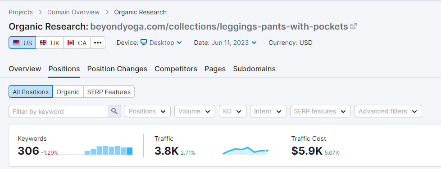The width and height of the screenshot is (441, 169).
Task: Focus the Filter by keyword field
Action: pyautogui.click(x=58, y=111)
